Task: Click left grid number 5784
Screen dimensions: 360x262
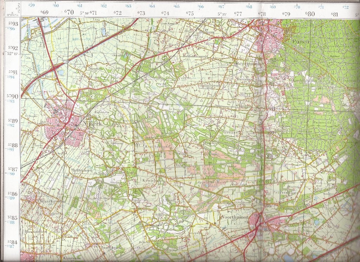Action: [x=13, y=242]
